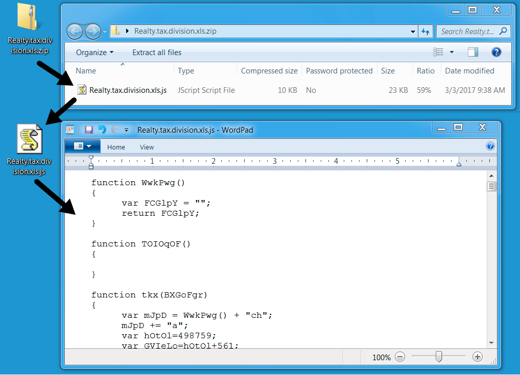Select the Realty.tax.division.xls.js desktop script icon
This screenshot has width=520, height=375.
click(x=29, y=149)
